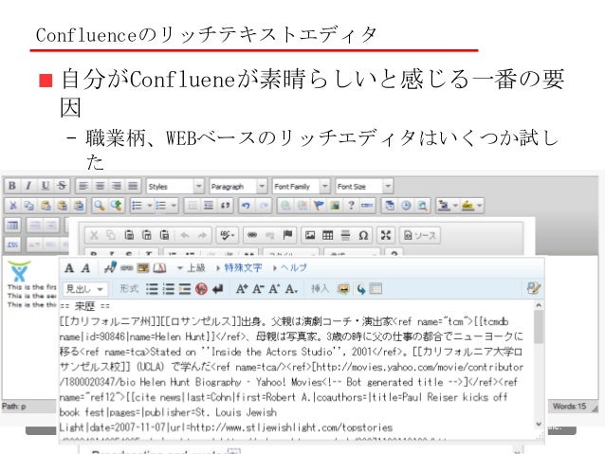Viewport: 605px width, 454px height.
Task: Click the picture gallery icon in wiki toolbar
Action: [x=343, y=289]
